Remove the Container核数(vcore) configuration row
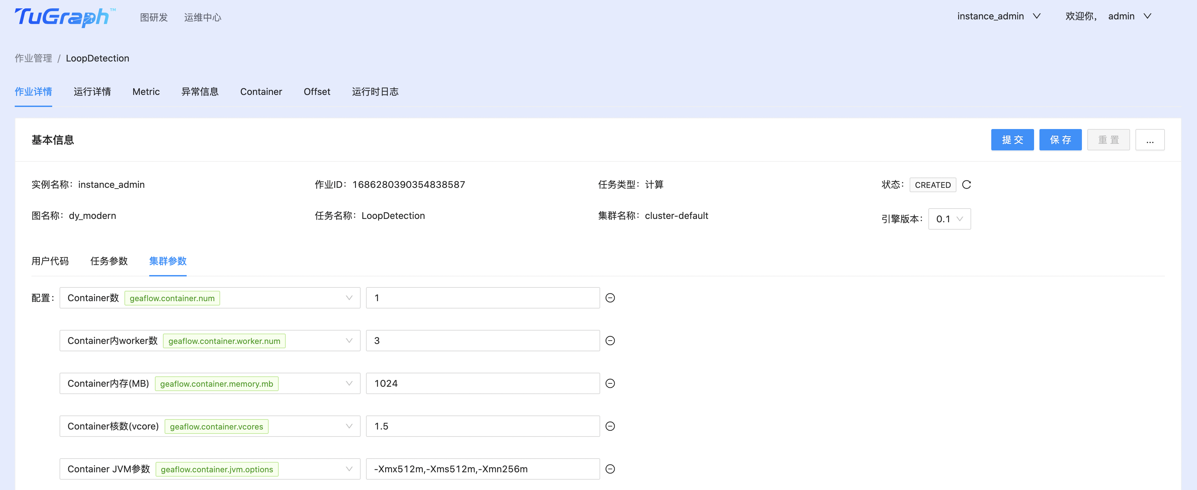The width and height of the screenshot is (1197, 490). 610,426
